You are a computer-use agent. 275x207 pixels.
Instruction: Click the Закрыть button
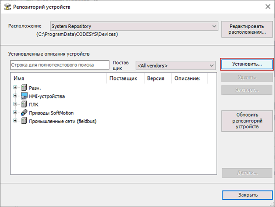coord(247,195)
